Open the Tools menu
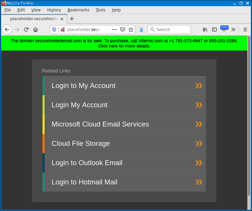The image size is (252, 211). [x=100, y=10]
